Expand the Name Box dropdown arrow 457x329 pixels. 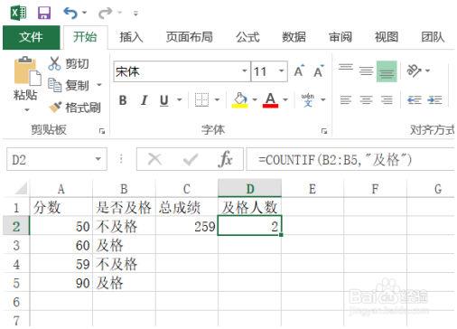click(98, 159)
